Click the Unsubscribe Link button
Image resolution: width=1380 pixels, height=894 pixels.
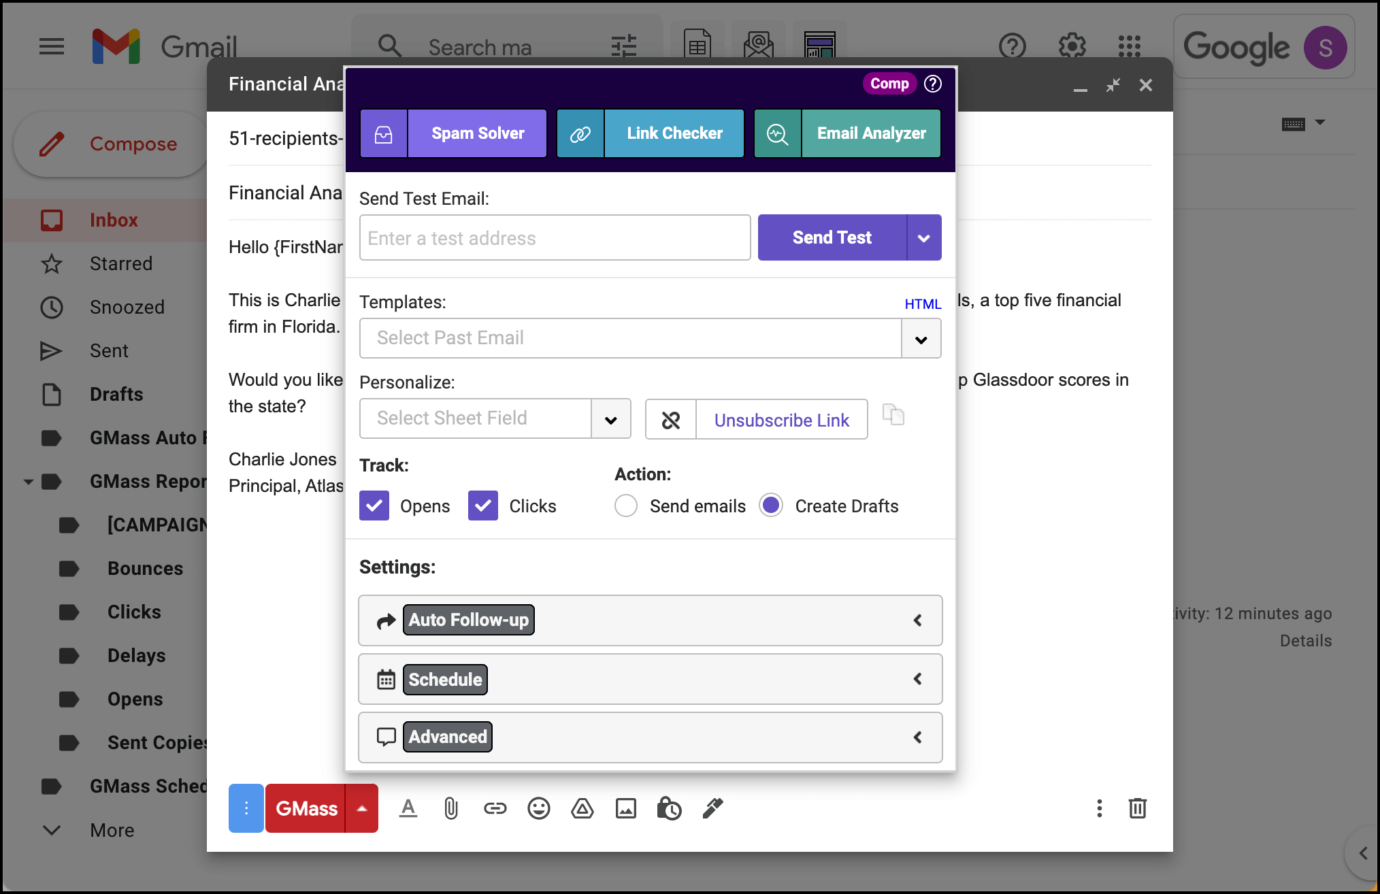(x=782, y=420)
